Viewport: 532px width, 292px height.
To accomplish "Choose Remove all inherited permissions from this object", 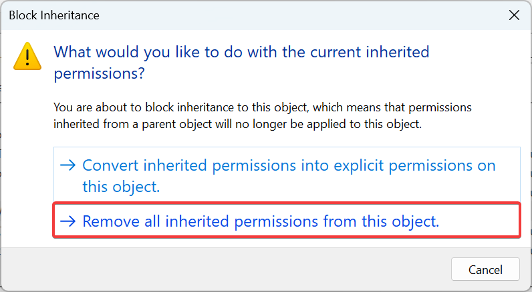I will coord(287,220).
